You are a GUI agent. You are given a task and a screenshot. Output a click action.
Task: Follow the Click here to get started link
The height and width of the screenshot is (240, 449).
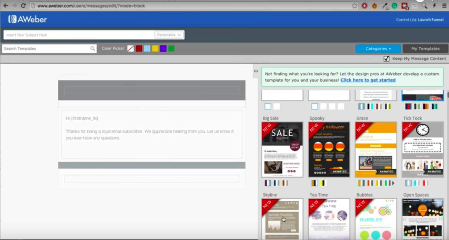coord(368,80)
